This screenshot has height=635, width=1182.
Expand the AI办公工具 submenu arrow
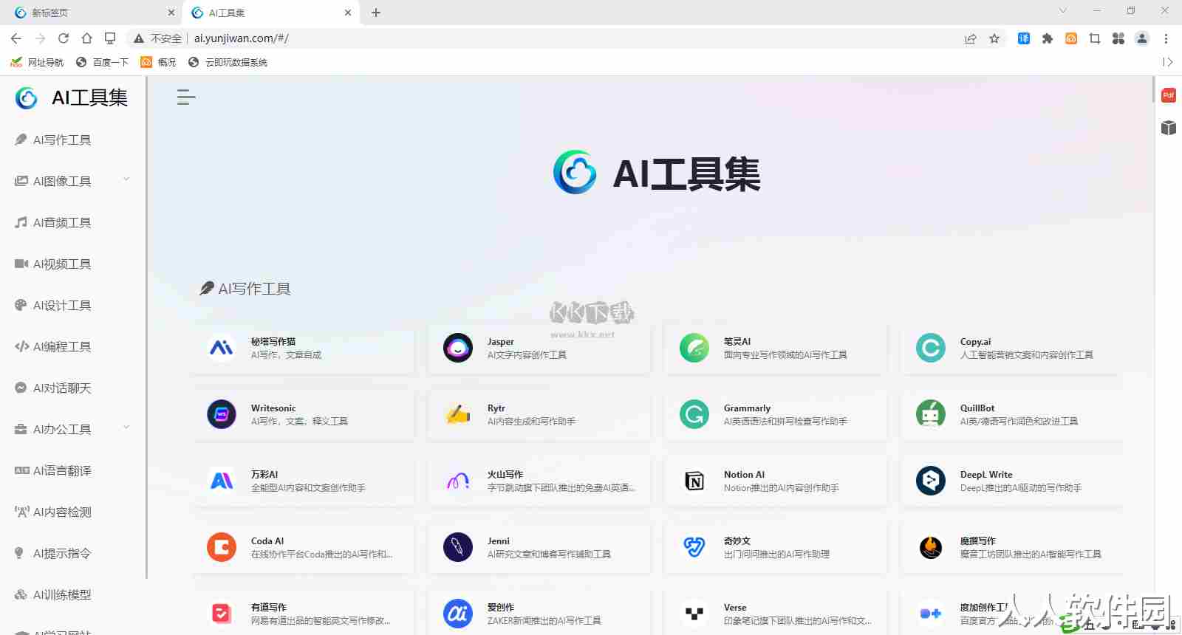126,428
